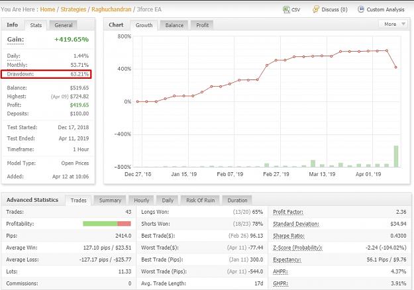Click the Discuss speech bubble icon
The width and height of the screenshot is (414, 290).
[316, 9]
